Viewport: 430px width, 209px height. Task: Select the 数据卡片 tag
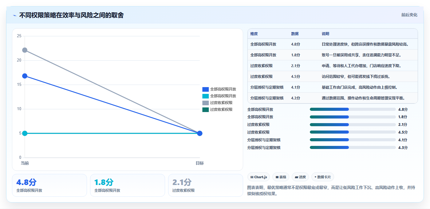pos(323,177)
